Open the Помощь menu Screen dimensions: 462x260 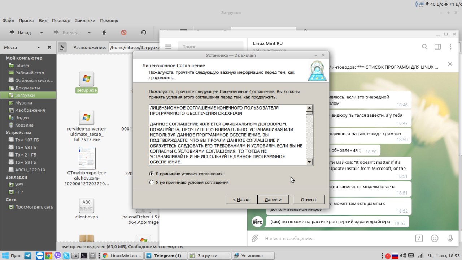tap(109, 21)
